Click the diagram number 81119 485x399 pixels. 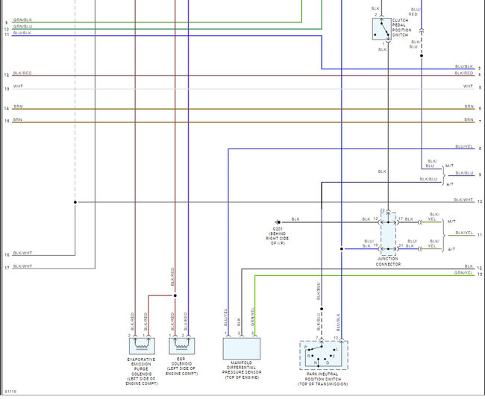(10, 392)
